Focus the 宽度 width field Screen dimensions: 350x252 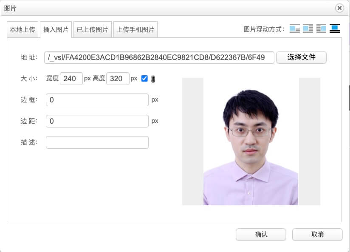click(x=71, y=79)
